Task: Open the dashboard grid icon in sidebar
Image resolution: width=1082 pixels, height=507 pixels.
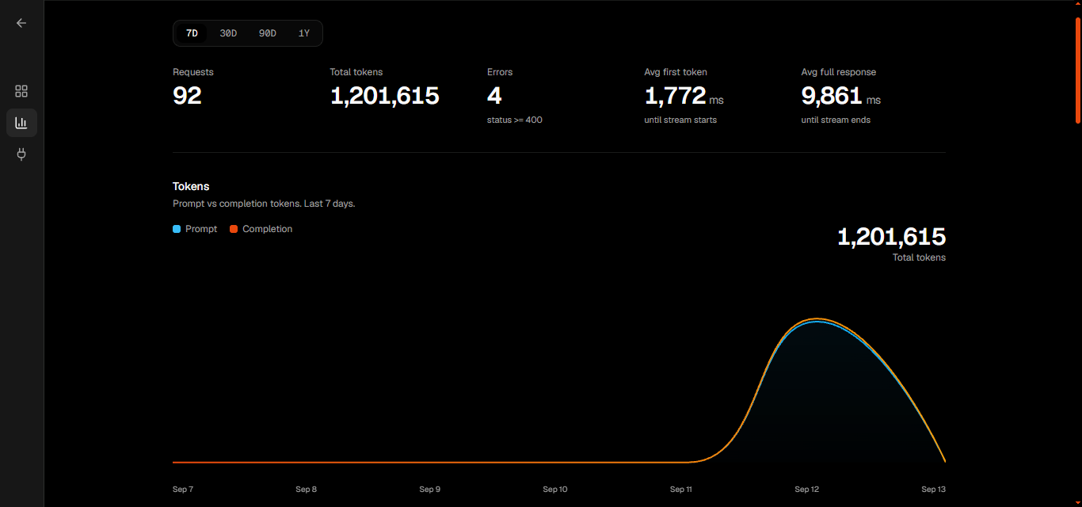Action: click(x=21, y=91)
